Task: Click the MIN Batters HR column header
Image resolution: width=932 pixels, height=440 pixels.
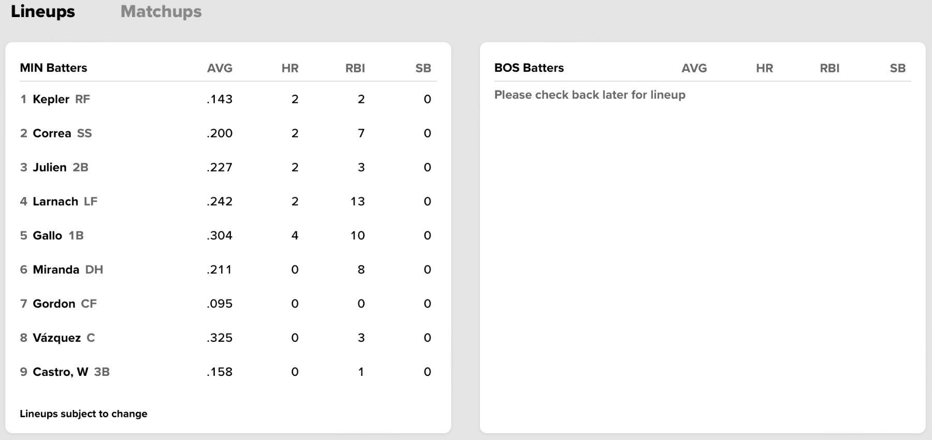Action: 290,68
